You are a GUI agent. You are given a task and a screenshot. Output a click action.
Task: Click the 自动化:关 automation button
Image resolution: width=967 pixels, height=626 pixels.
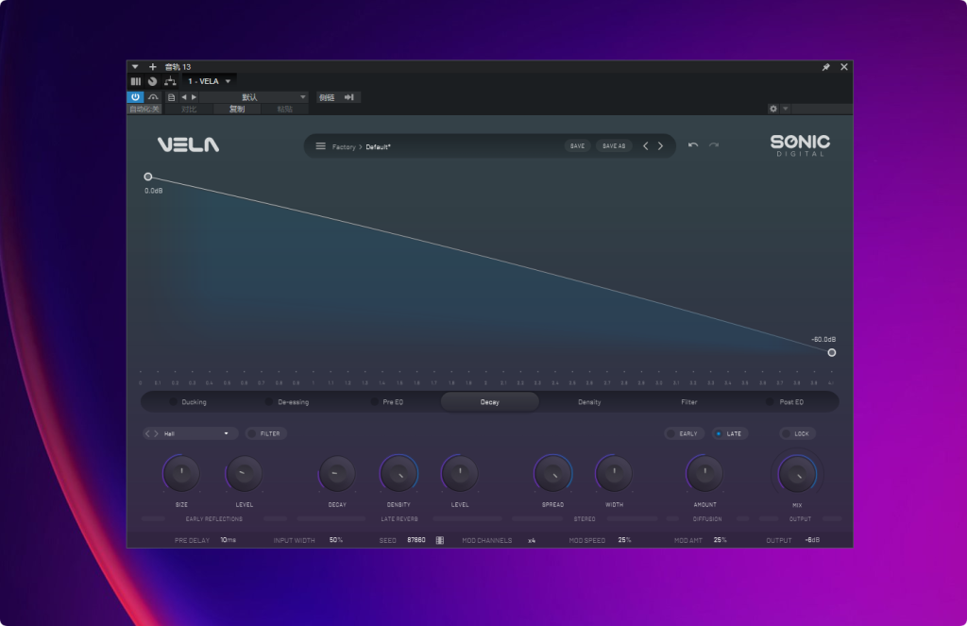point(144,110)
